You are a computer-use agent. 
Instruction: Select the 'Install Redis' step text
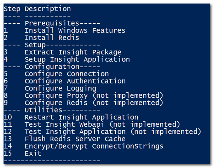click(52, 37)
